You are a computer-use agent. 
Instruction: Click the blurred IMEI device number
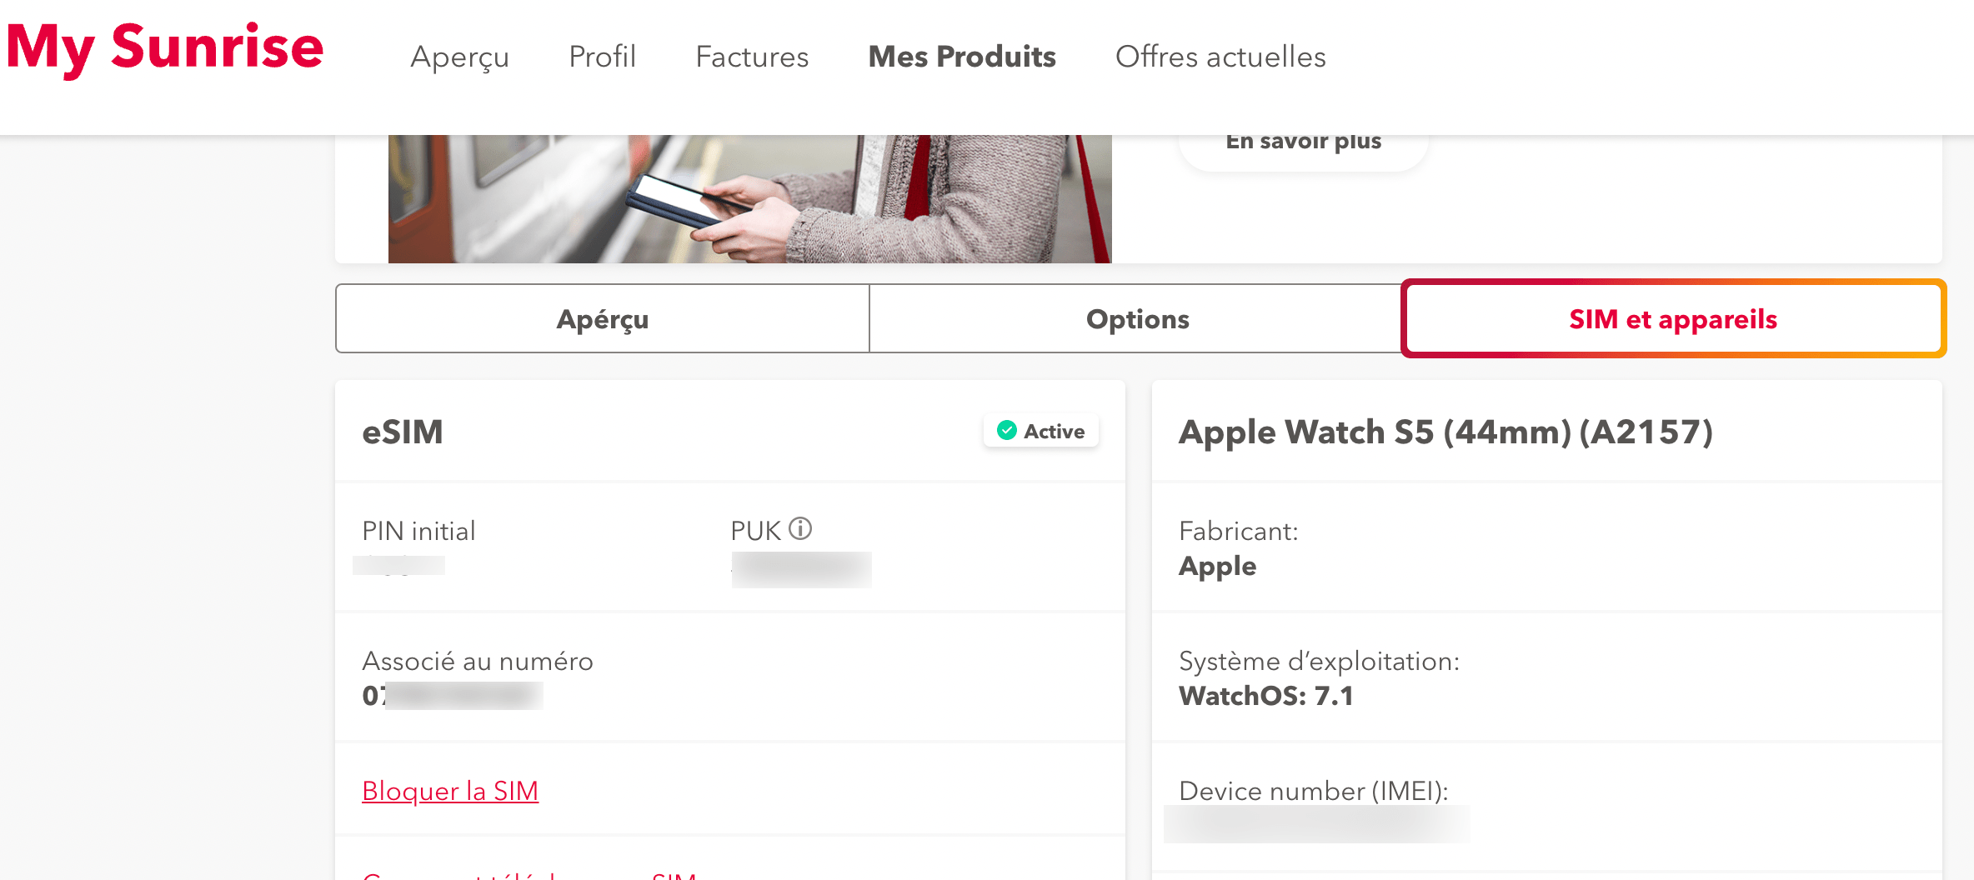point(1316,824)
